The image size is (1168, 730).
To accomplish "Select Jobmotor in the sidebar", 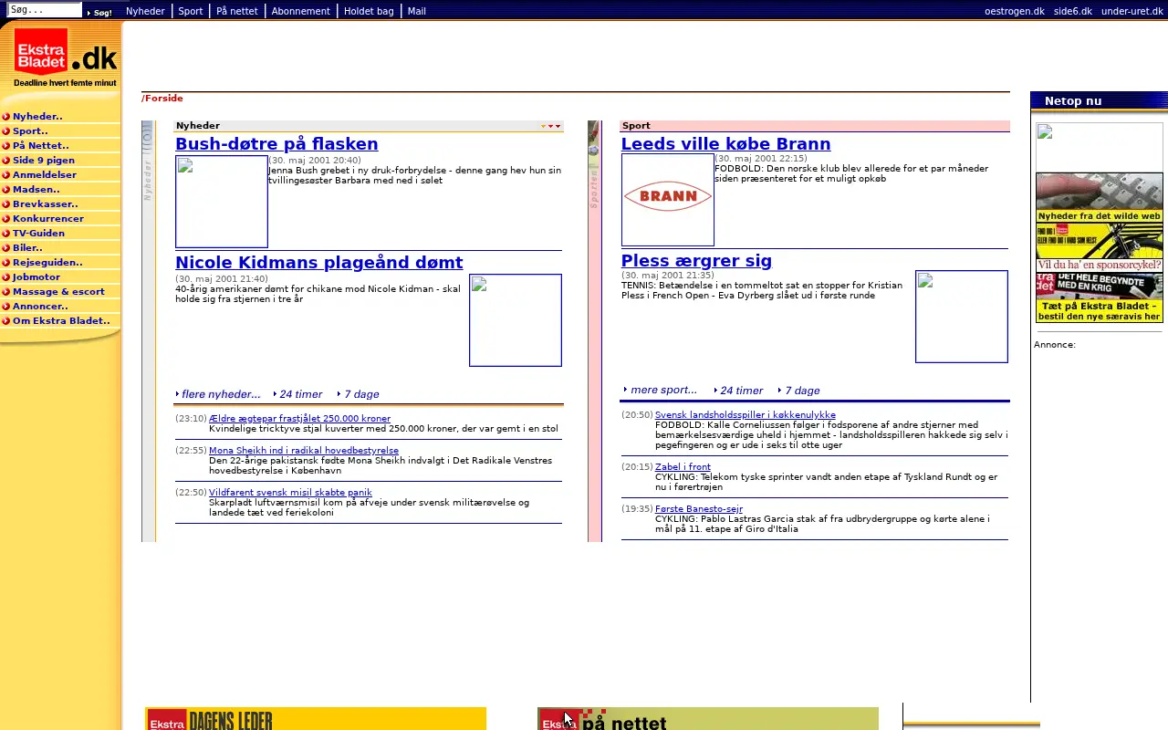I will point(36,276).
